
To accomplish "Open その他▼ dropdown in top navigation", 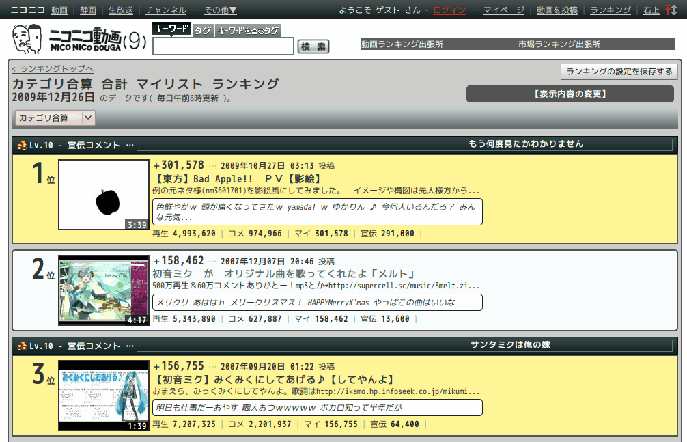I will pyautogui.click(x=221, y=10).
